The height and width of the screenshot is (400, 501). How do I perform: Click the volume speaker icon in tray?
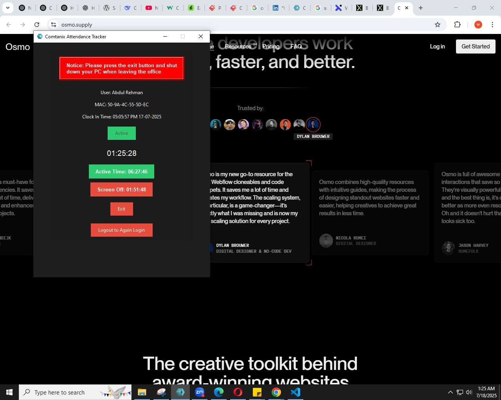469,392
